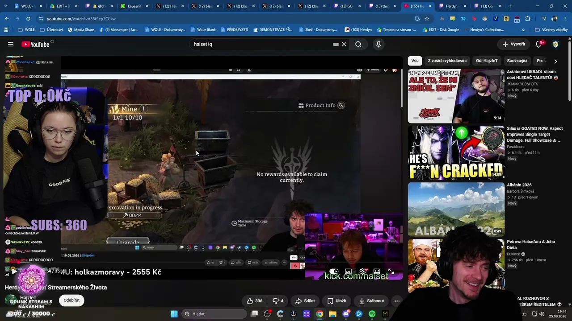The image size is (572, 321).
Task: Click the Uložit save button
Action: [337, 301]
